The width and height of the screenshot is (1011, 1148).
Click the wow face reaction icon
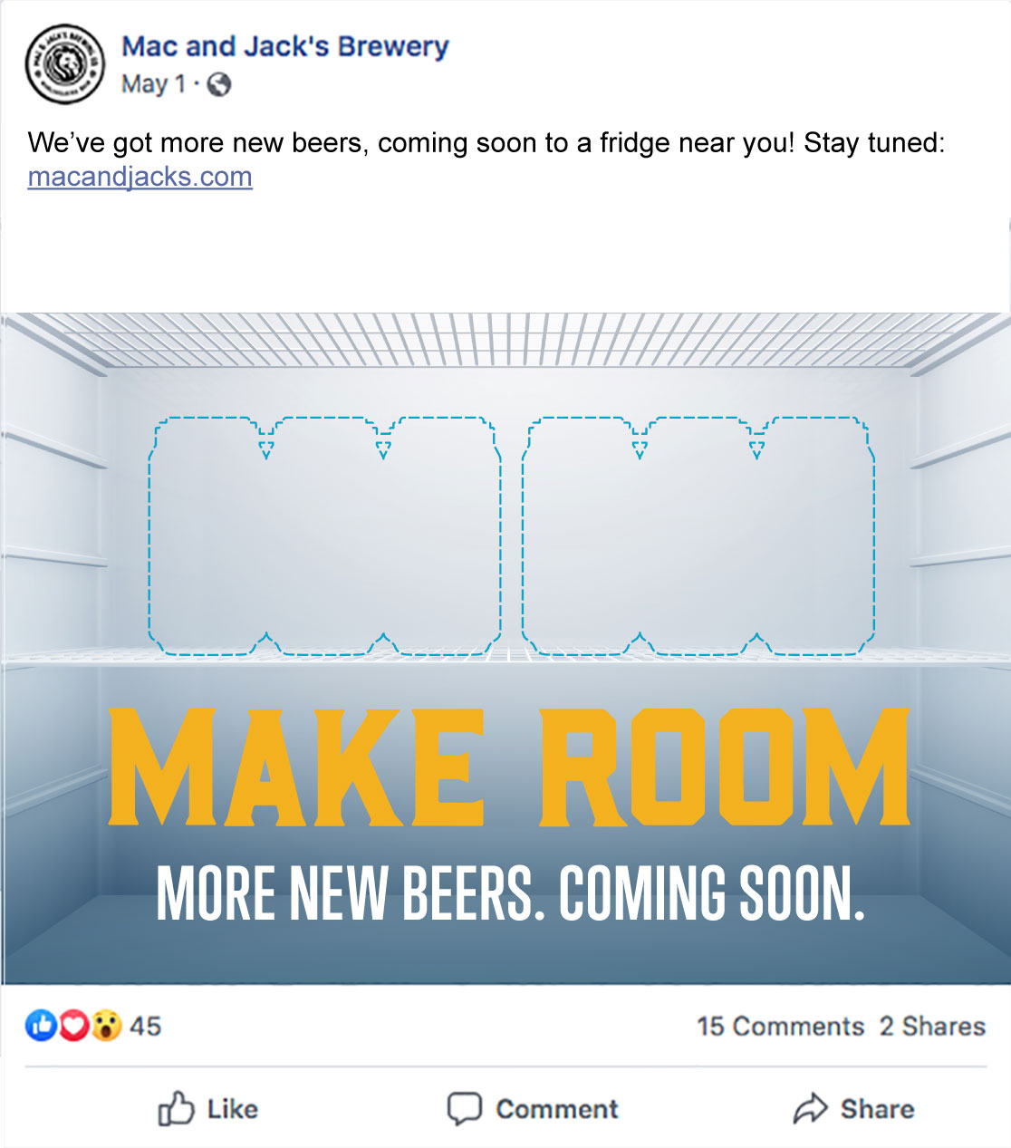coord(106,1025)
